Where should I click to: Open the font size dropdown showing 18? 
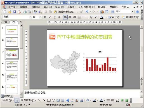pyautogui.click(x=40, y=17)
